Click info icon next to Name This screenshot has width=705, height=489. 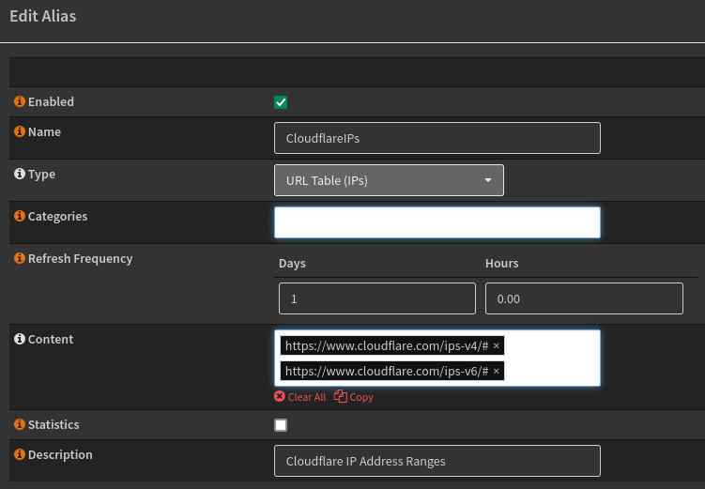pyautogui.click(x=20, y=131)
